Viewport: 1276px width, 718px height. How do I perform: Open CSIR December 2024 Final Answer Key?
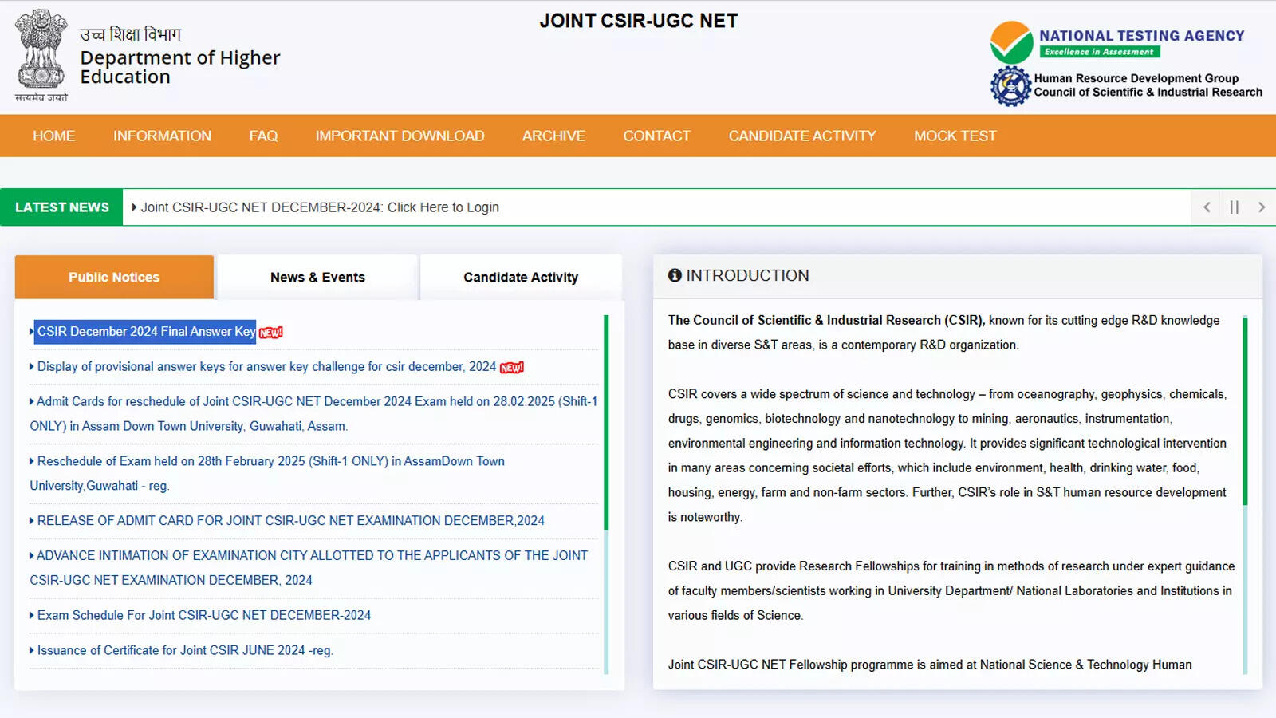pyautogui.click(x=146, y=332)
